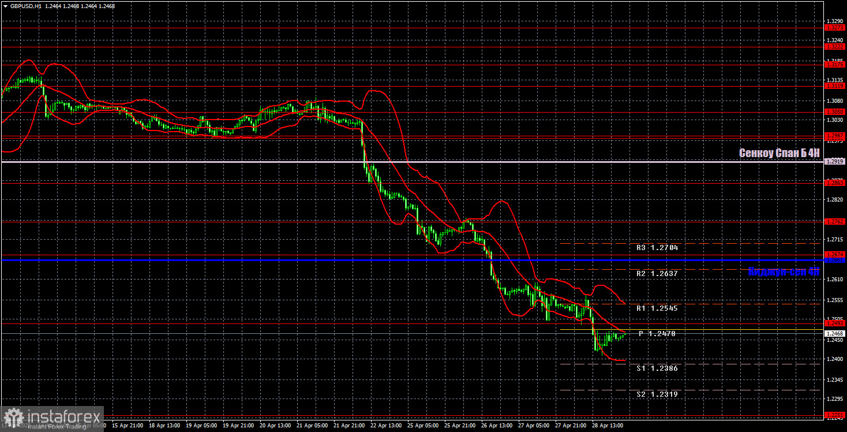Click the 'R2 1.2637' pivot label

pyautogui.click(x=657, y=273)
